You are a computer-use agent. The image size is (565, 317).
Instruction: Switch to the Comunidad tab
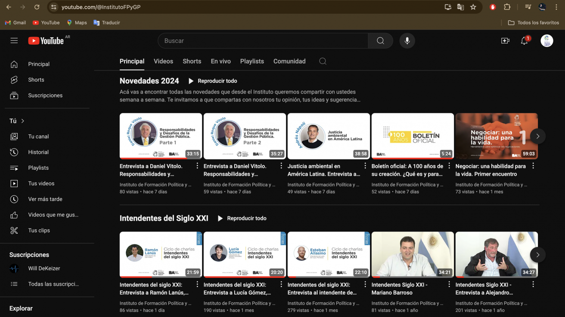pos(289,61)
